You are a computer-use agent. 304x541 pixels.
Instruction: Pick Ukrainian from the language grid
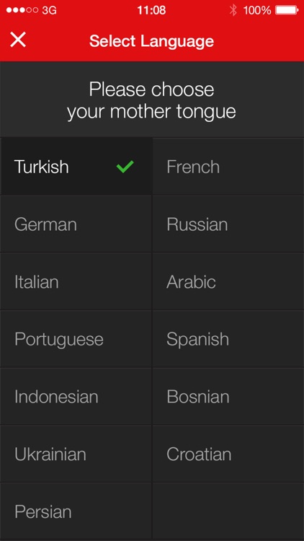(x=76, y=454)
